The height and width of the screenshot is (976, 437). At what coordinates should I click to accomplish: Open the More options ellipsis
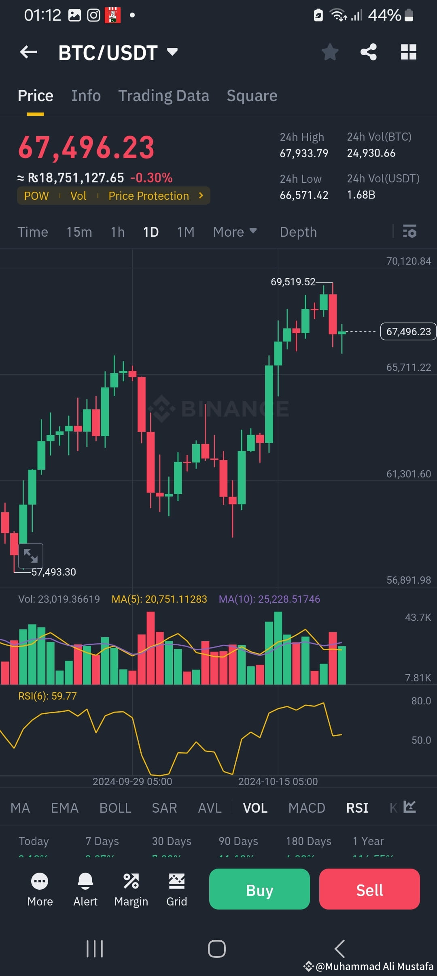pyautogui.click(x=40, y=890)
